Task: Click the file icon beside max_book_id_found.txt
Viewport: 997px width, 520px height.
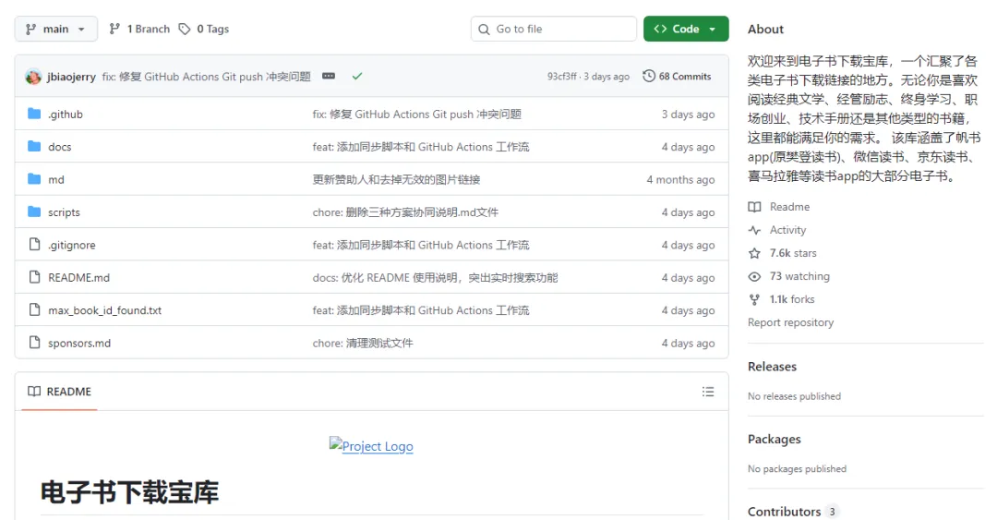Action: (x=34, y=310)
